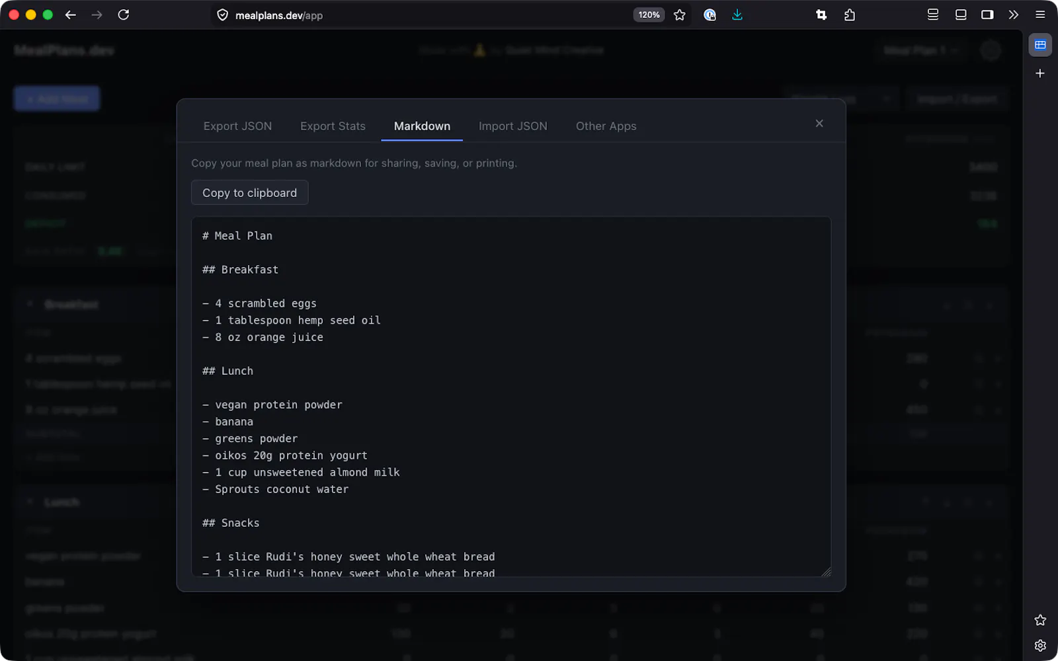
Task: Select the Markdown tab
Action: click(422, 126)
